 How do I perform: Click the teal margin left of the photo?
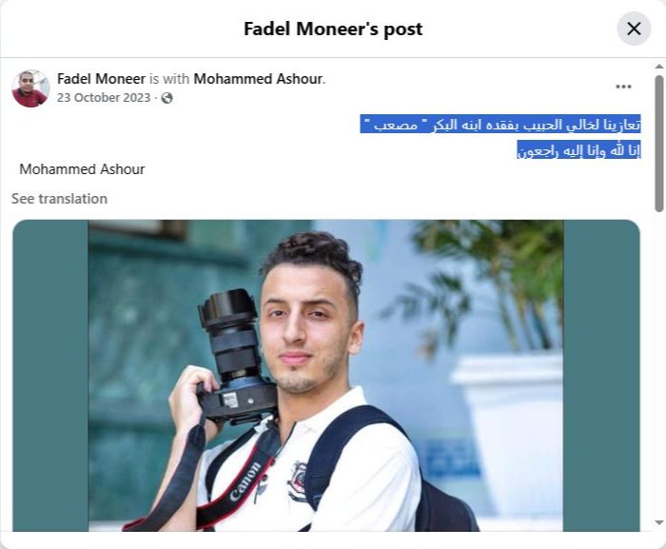coord(50,376)
